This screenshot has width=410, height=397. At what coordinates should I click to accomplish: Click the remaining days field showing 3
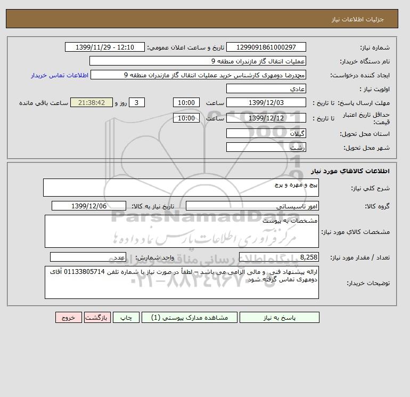137,103
